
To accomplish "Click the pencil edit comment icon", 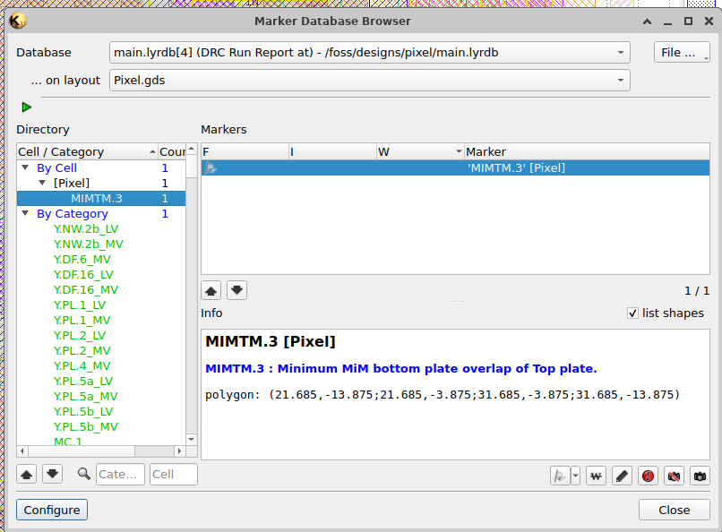I will coord(622,476).
